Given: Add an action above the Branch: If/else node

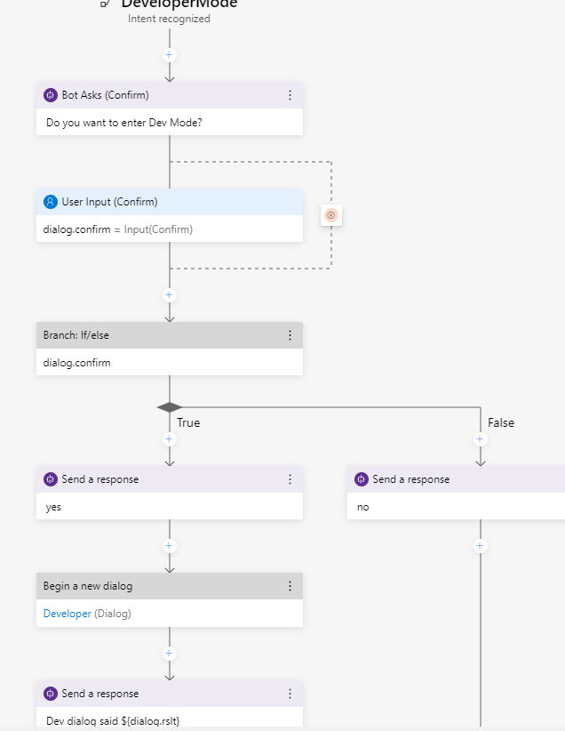Looking at the screenshot, I should (169, 295).
